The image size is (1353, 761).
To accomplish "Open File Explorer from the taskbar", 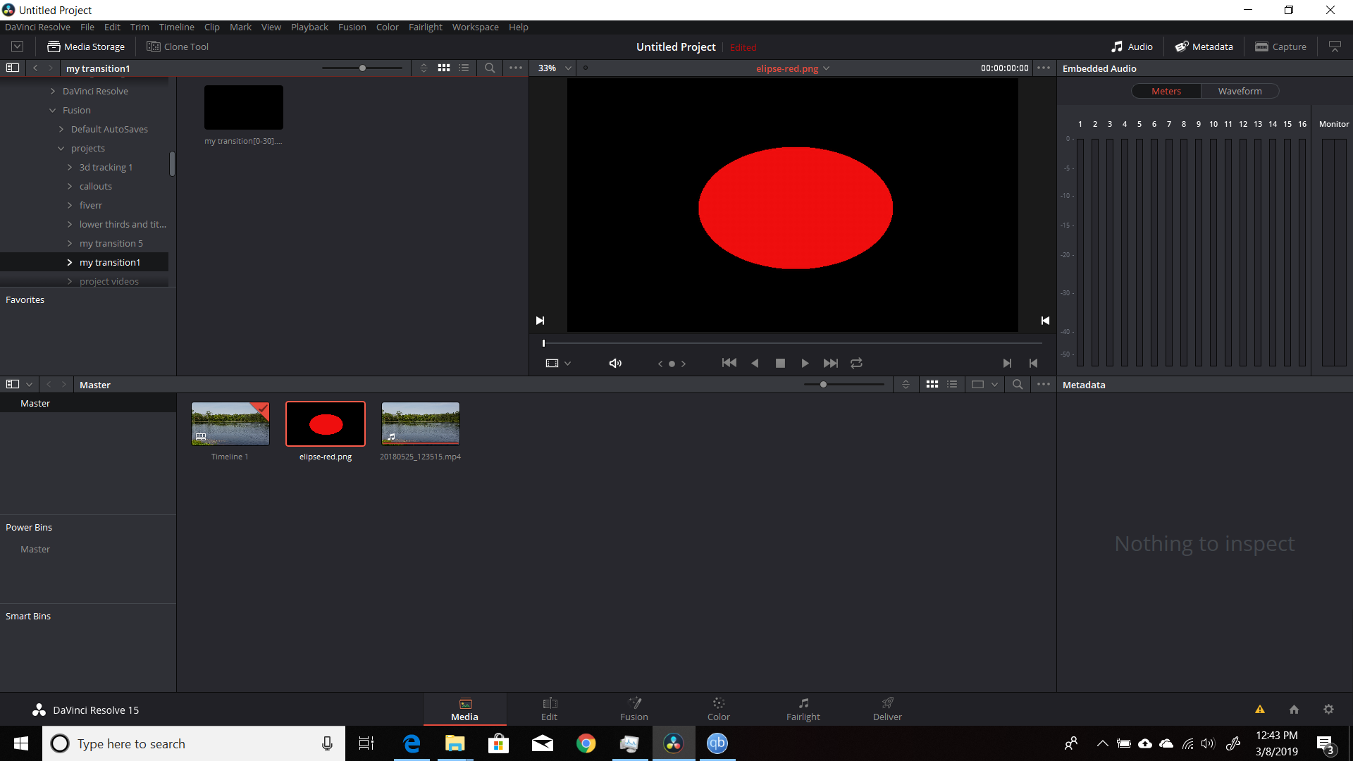I will 455,743.
